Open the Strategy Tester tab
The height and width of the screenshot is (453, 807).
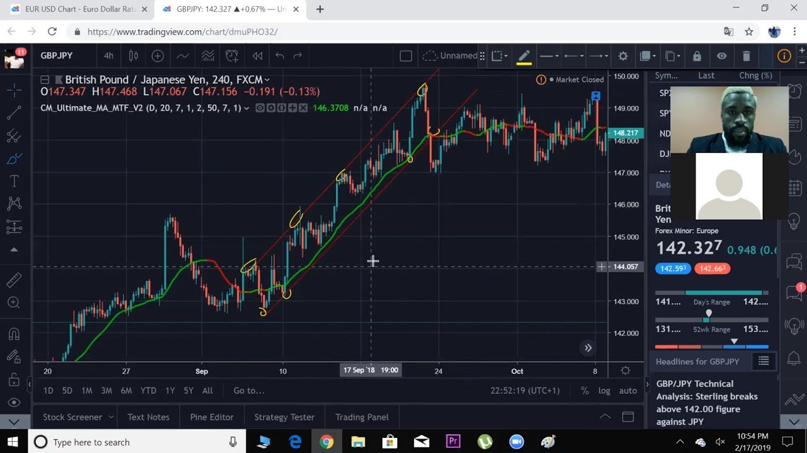(284, 417)
